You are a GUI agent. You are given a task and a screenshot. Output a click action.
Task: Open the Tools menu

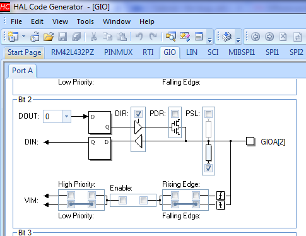tap(85, 21)
